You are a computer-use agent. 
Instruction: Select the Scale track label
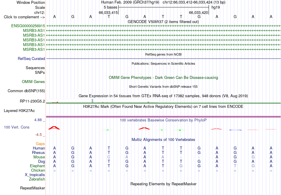tap(40, 7)
